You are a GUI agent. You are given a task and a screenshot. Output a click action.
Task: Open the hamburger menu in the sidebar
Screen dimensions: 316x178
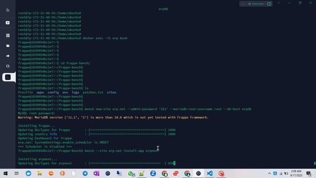point(8,10)
